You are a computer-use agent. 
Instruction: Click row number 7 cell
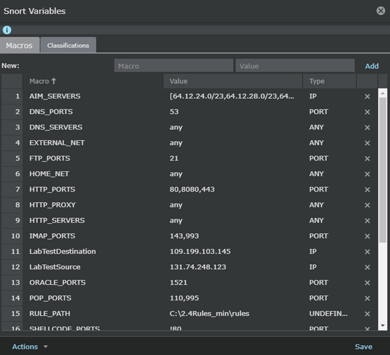12,189
